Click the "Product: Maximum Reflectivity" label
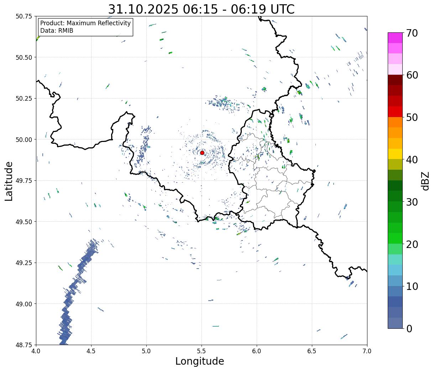 (x=85, y=23)
